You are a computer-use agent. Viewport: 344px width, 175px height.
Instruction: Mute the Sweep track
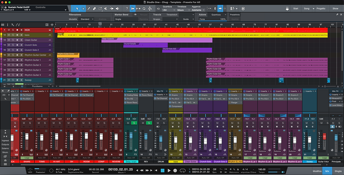(x=9, y=80)
